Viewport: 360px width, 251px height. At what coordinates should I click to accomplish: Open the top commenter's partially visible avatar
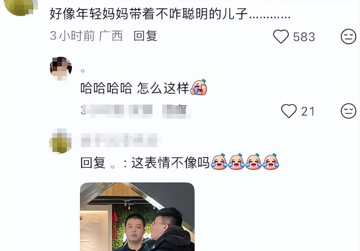pos(21,7)
